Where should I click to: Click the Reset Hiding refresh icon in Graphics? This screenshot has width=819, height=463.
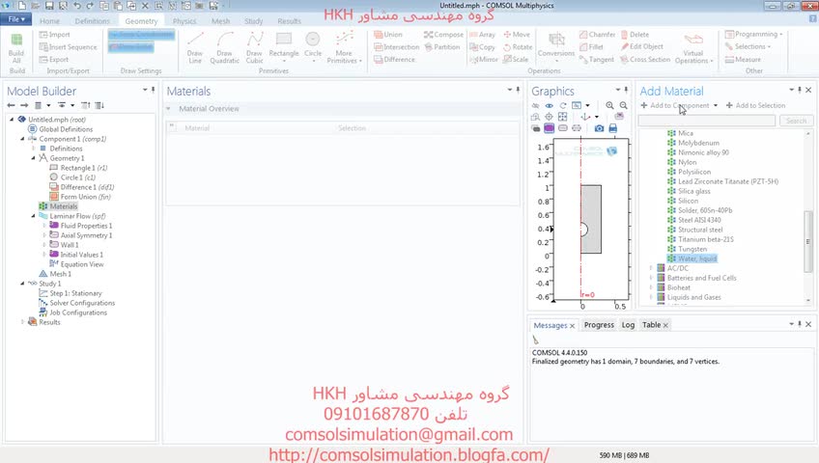click(x=563, y=105)
